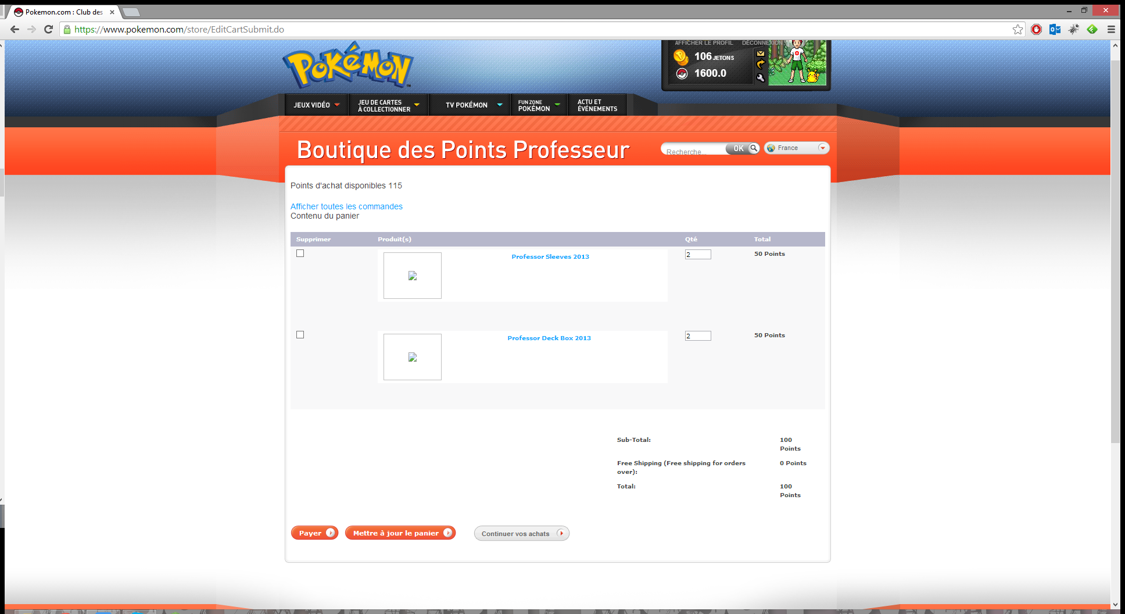The image size is (1125, 614).
Task: Open the Professor Sleeves 2013 product link
Action: coord(550,256)
